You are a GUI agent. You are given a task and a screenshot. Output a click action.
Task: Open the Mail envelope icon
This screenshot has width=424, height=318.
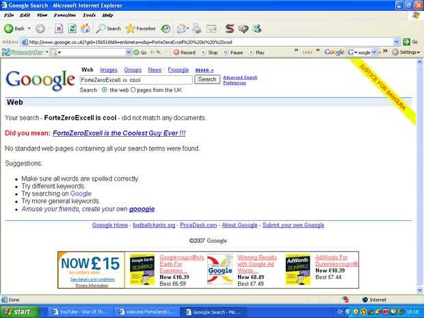click(181, 29)
